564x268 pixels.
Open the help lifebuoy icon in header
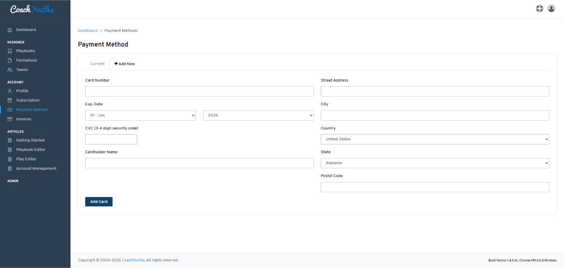click(x=540, y=8)
